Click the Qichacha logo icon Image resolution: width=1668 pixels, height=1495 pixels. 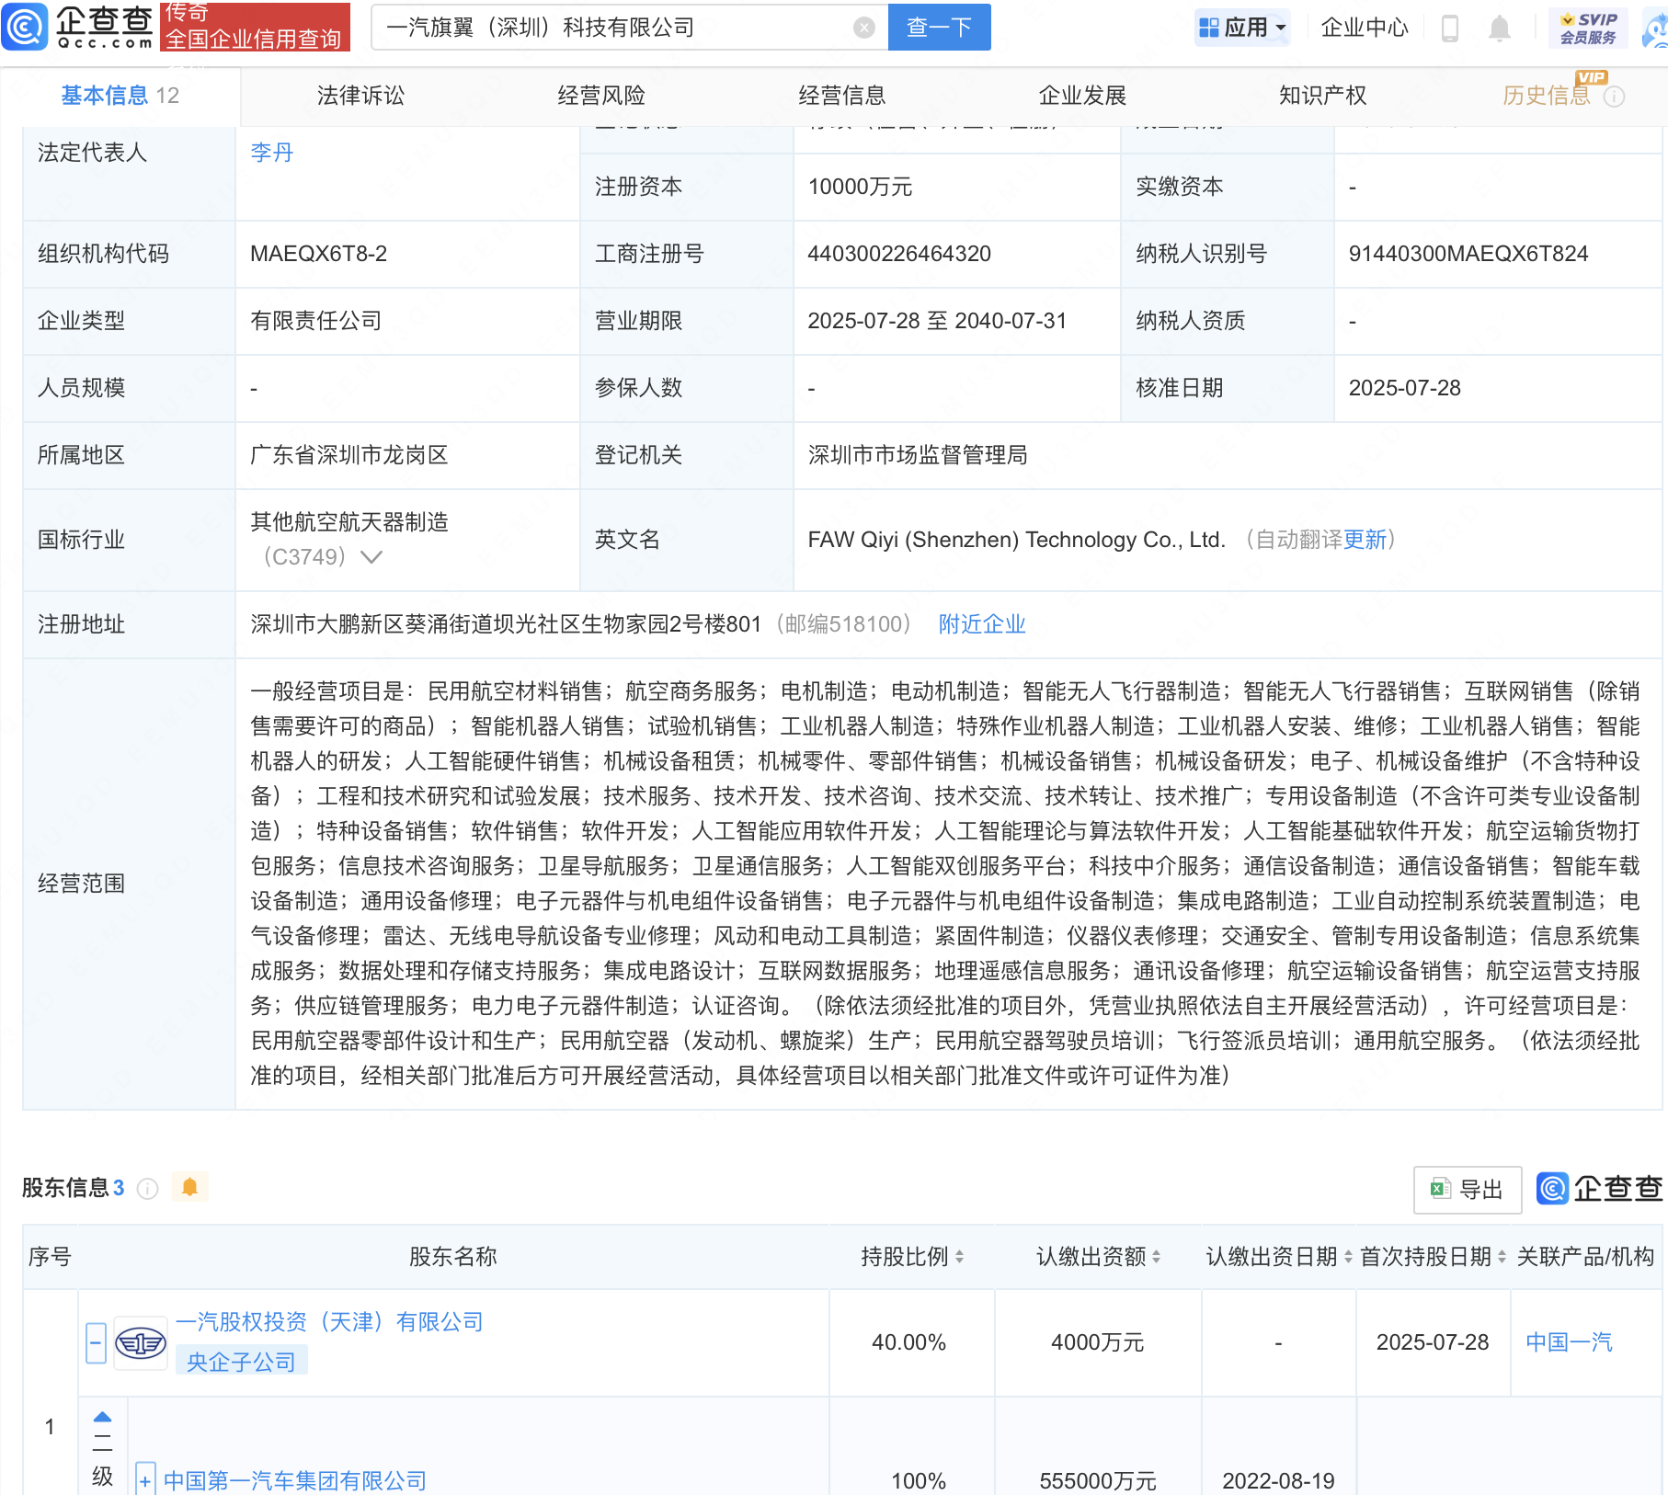tap(25, 28)
